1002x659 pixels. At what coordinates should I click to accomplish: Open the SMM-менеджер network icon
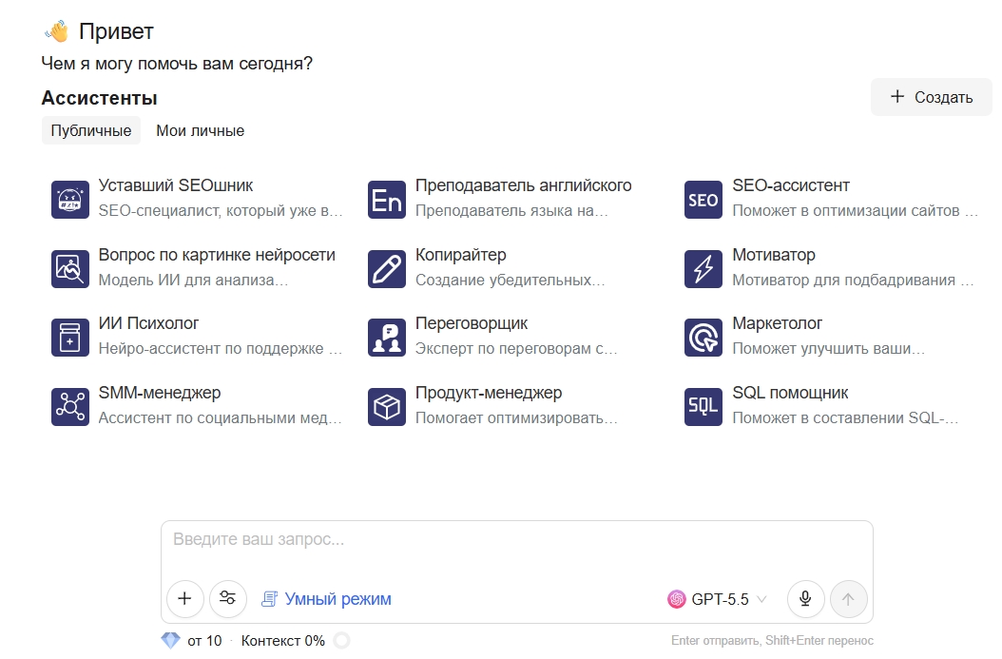(x=70, y=406)
